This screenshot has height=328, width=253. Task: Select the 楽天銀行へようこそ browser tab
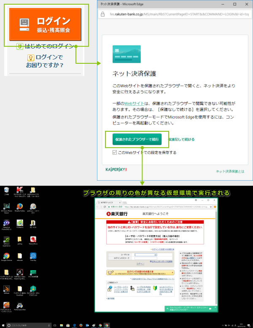coord(109,202)
